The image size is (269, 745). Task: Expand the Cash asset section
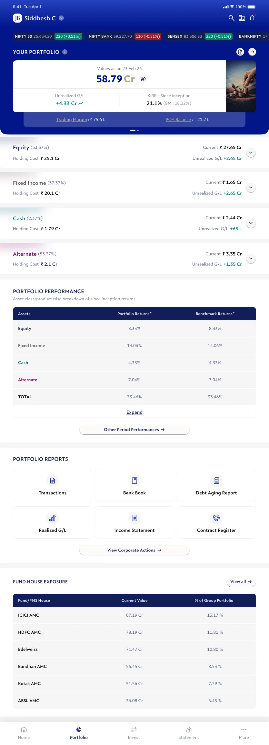pyautogui.click(x=251, y=223)
